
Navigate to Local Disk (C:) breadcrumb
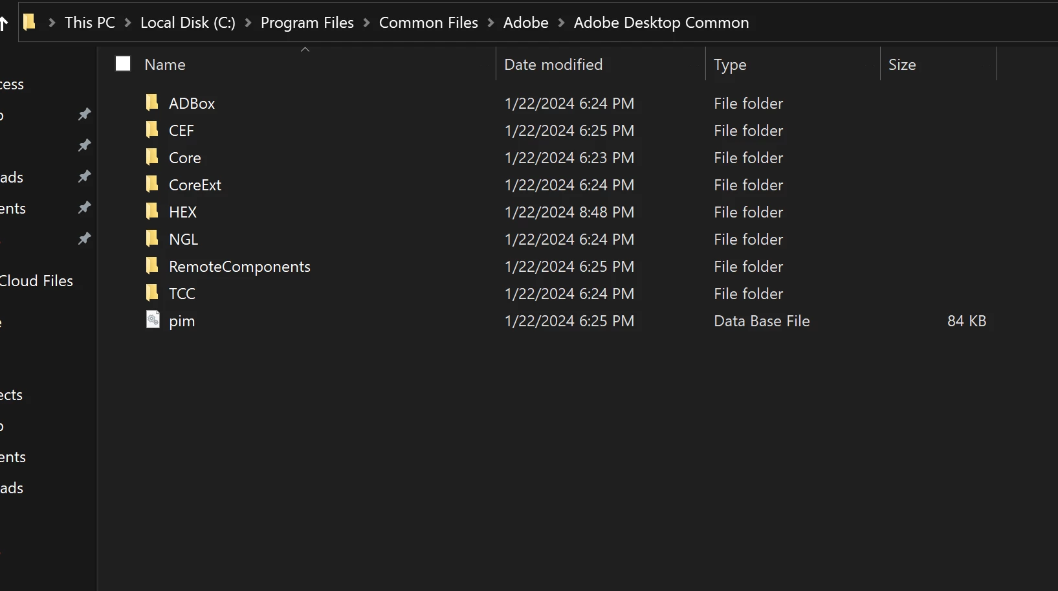pyautogui.click(x=188, y=23)
